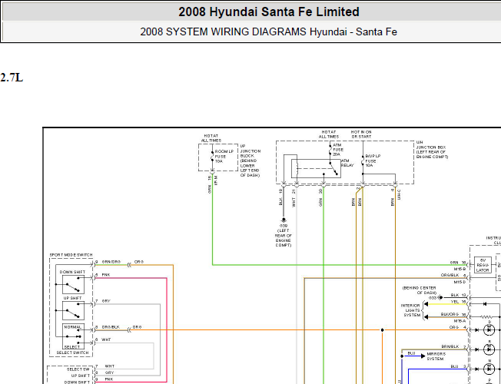The width and height of the screenshot is (501, 384).
Task: Click the N indicator LED symbol
Action: point(489,369)
